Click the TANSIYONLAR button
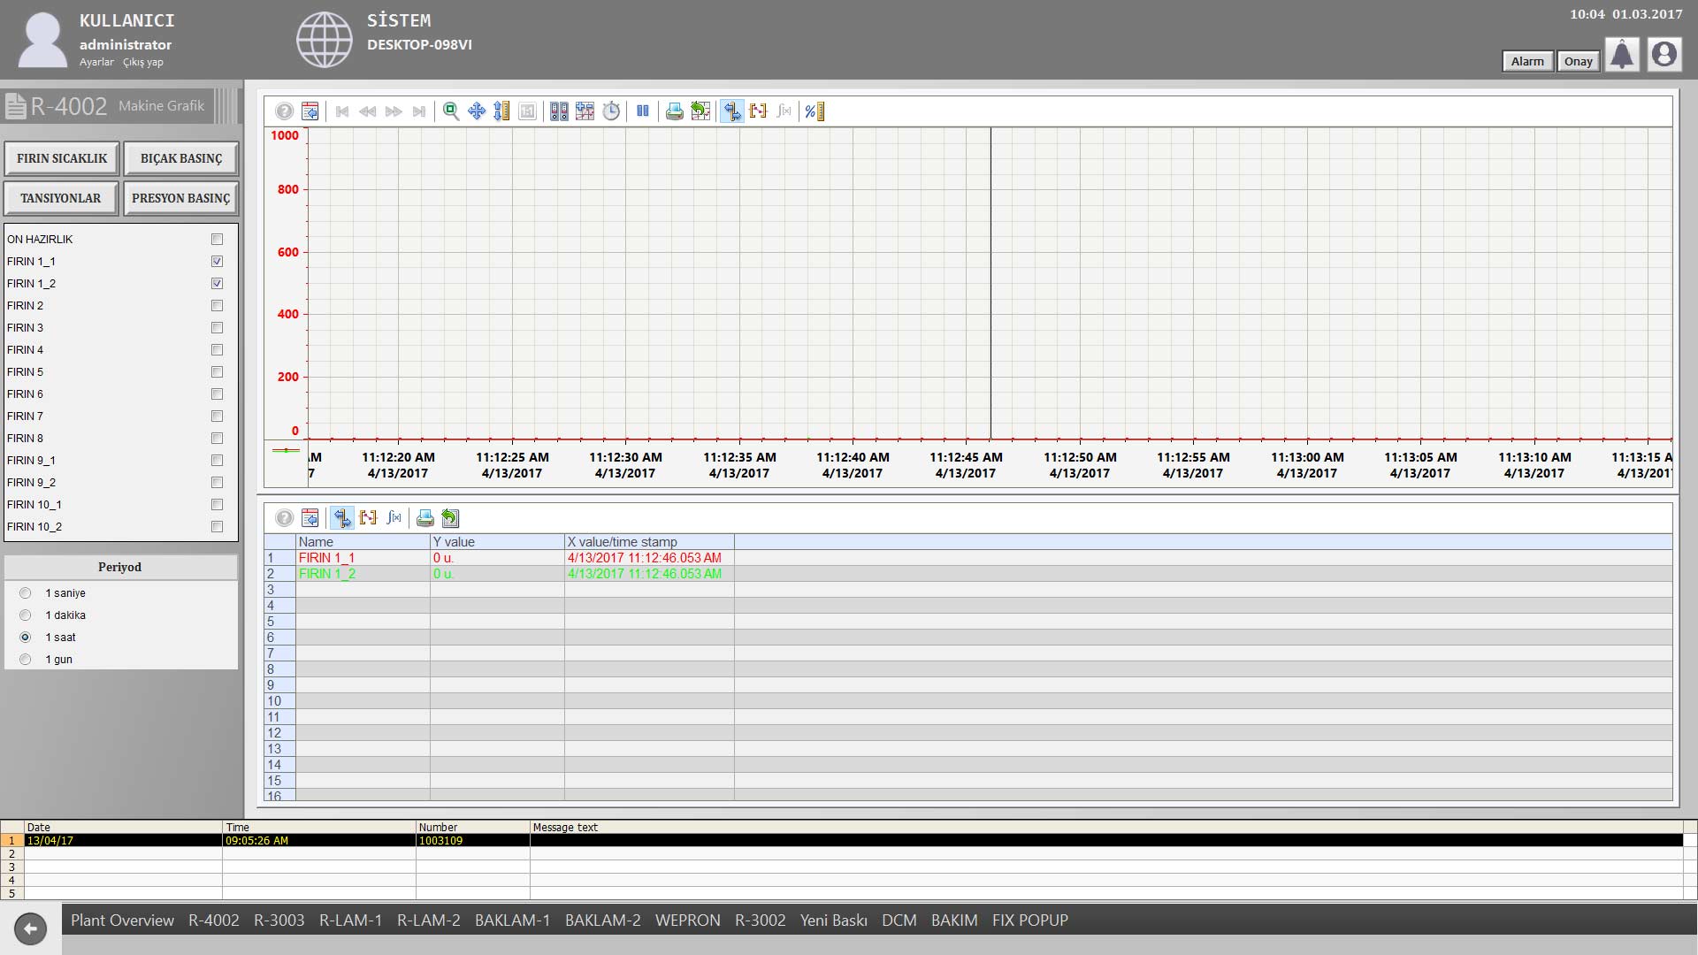The height and width of the screenshot is (955, 1698). coord(61,198)
